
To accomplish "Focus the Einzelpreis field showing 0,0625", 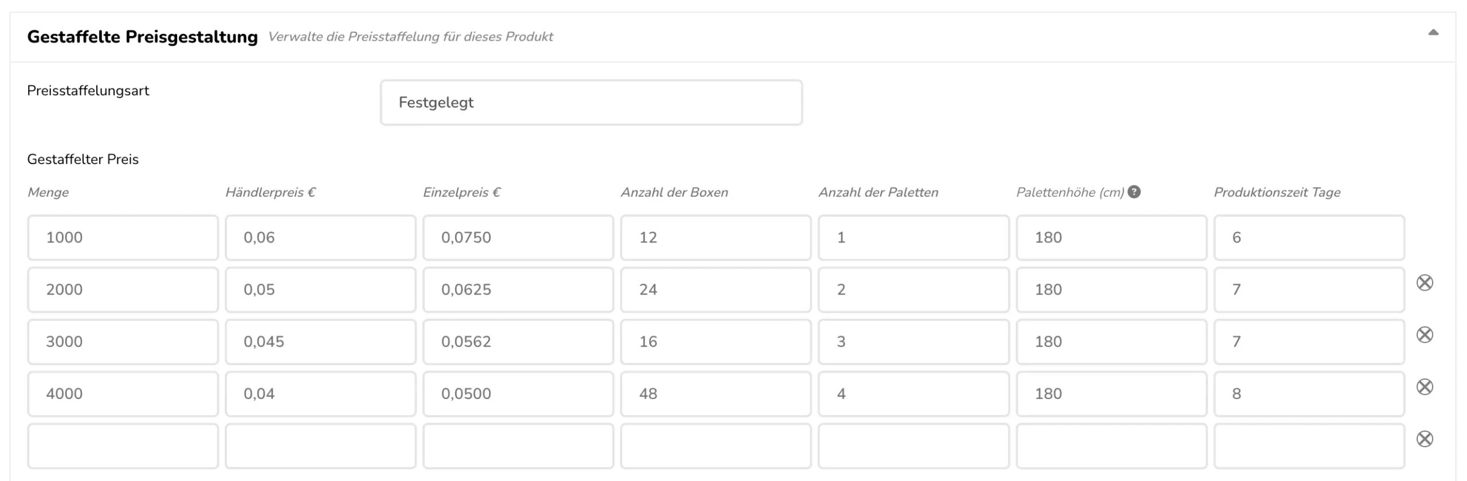I will tap(518, 290).
